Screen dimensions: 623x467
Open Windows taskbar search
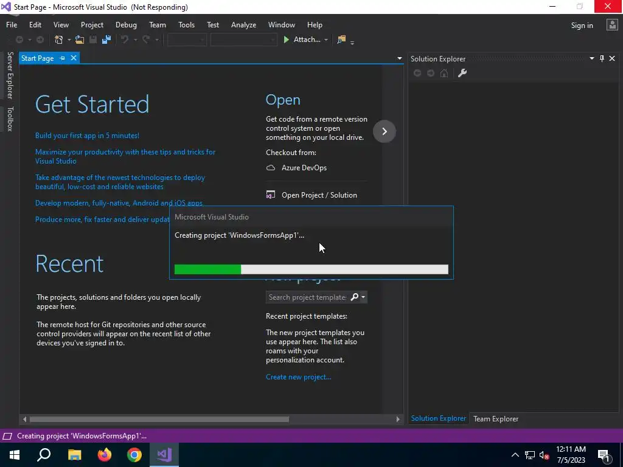(x=44, y=455)
